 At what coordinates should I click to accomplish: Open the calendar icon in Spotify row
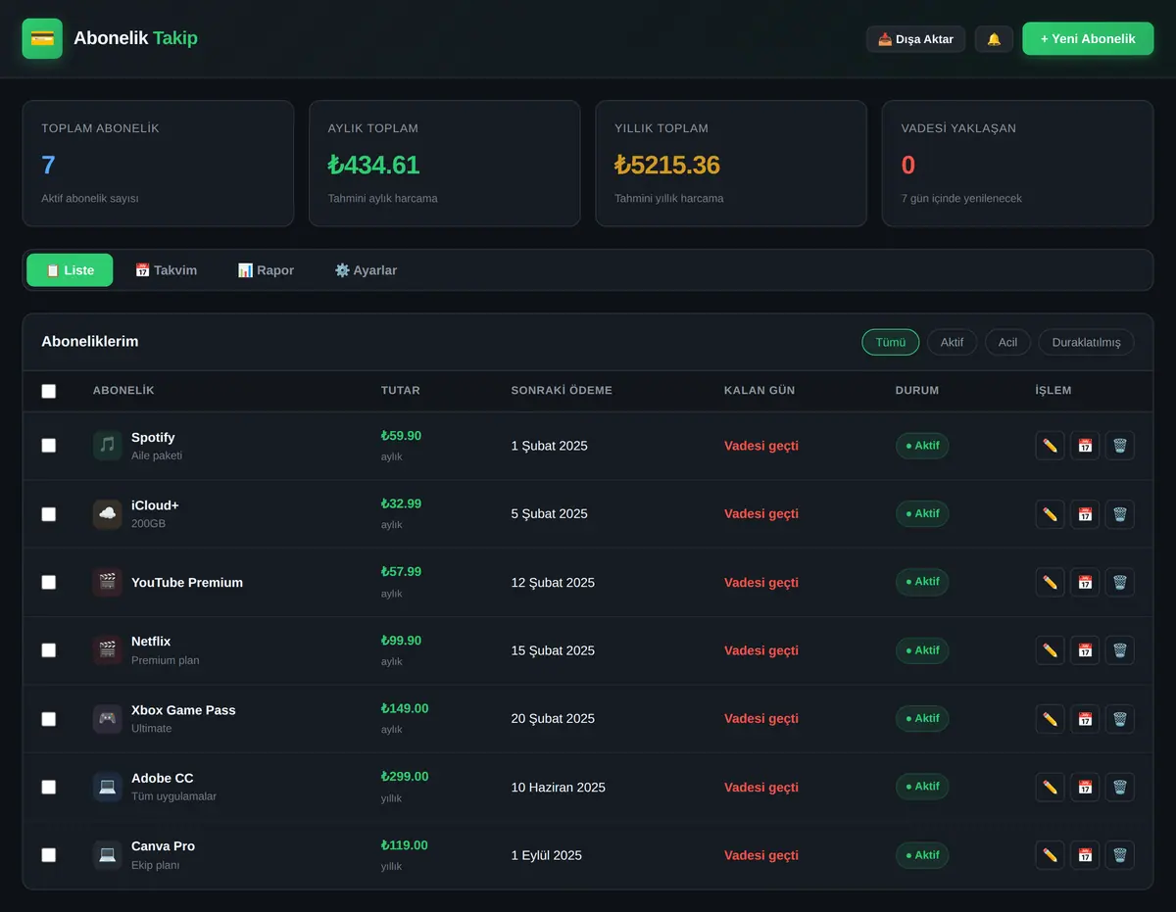click(1085, 446)
